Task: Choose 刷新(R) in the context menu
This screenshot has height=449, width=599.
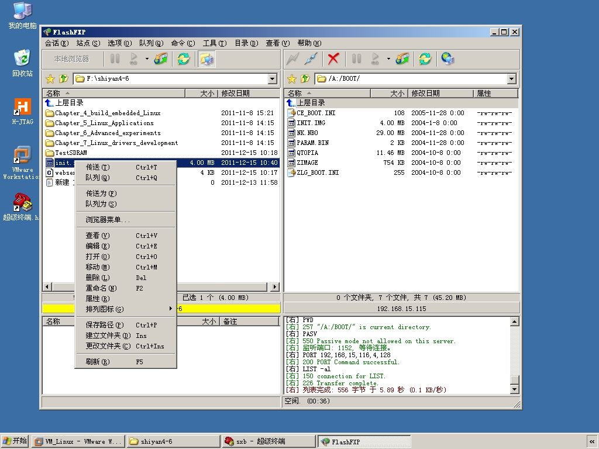Action: click(x=126, y=361)
